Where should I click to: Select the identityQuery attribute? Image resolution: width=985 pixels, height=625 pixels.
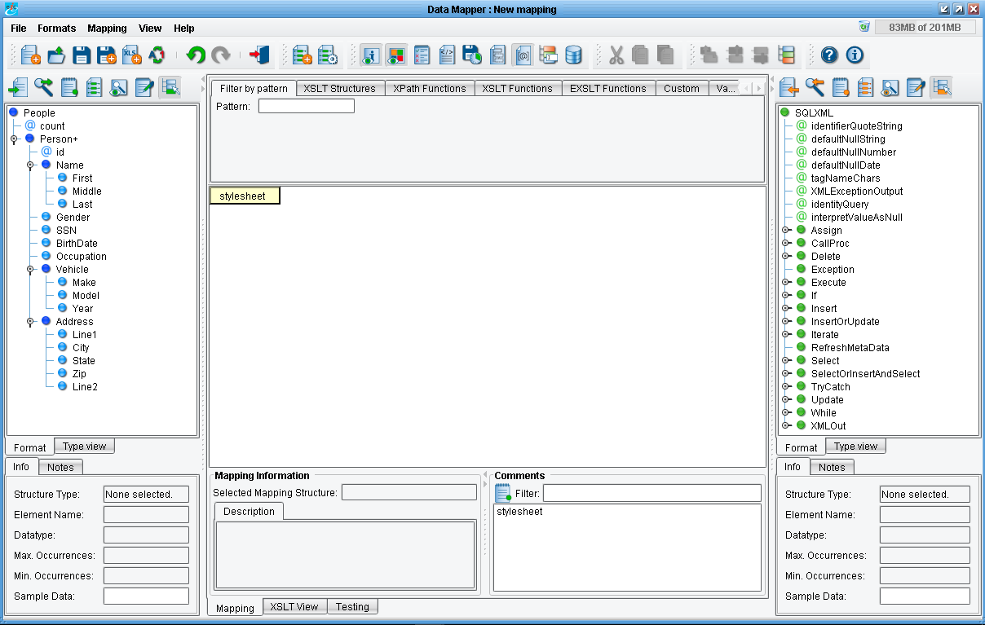coord(840,205)
